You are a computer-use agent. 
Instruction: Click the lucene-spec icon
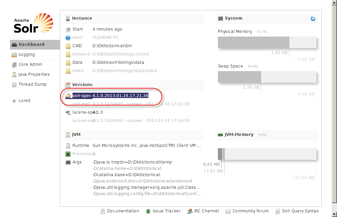click(68, 112)
